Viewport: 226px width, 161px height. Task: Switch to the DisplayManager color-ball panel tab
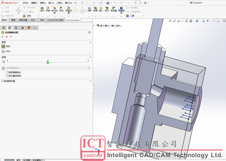click(29, 28)
